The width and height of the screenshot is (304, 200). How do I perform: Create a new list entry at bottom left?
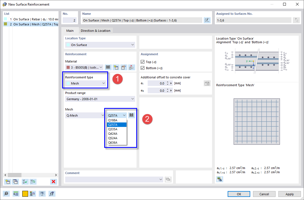click(8, 182)
